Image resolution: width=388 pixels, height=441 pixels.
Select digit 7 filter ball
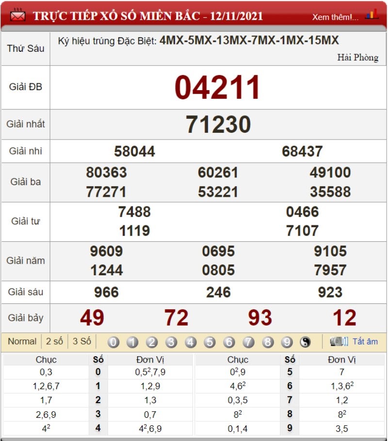pyautogui.click(x=248, y=342)
